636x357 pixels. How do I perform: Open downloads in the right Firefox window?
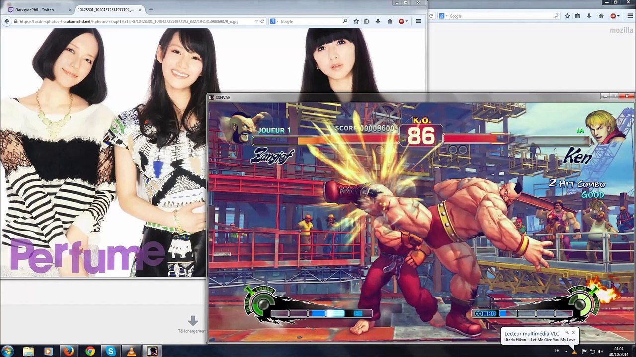click(x=589, y=16)
